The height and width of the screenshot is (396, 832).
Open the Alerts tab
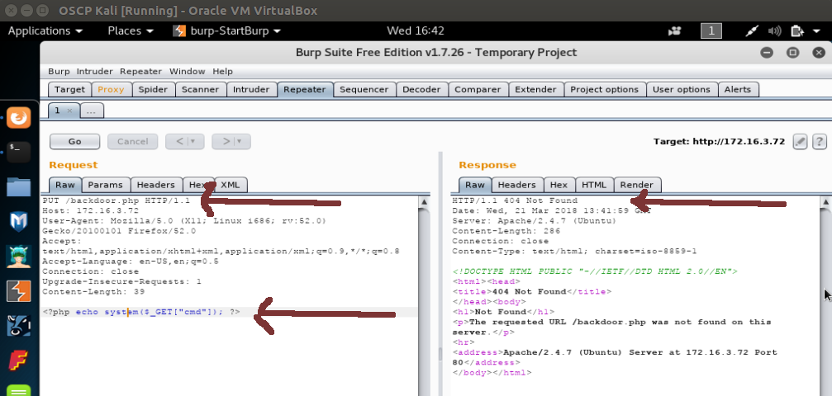point(738,90)
